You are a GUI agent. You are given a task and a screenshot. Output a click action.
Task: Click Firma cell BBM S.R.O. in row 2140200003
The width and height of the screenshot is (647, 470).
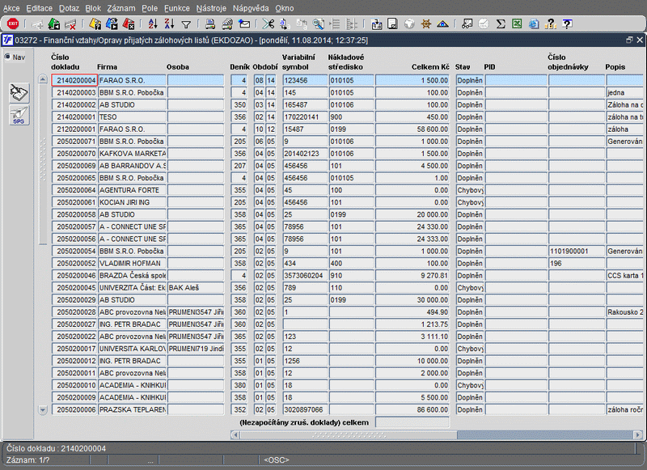132,92
